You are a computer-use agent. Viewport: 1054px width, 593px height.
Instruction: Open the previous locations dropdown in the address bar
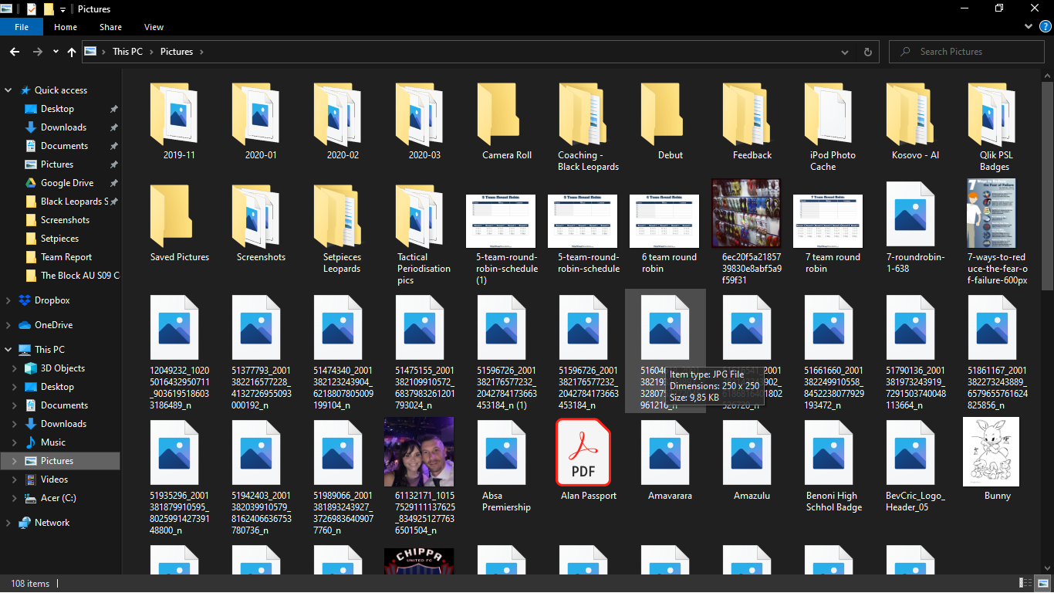point(844,51)
